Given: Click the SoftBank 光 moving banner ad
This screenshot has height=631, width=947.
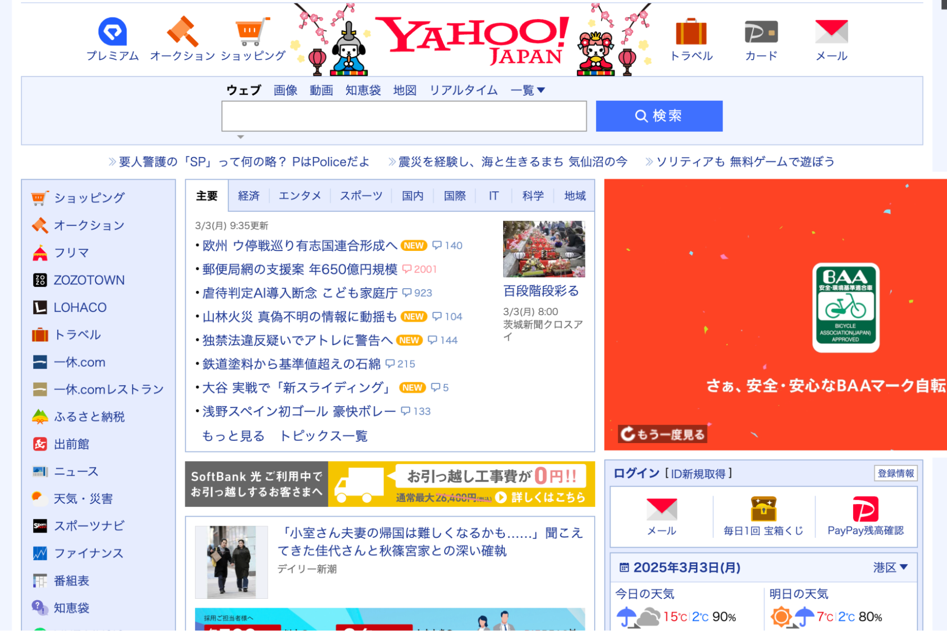Looking at the screenshot, I should 390,484.
